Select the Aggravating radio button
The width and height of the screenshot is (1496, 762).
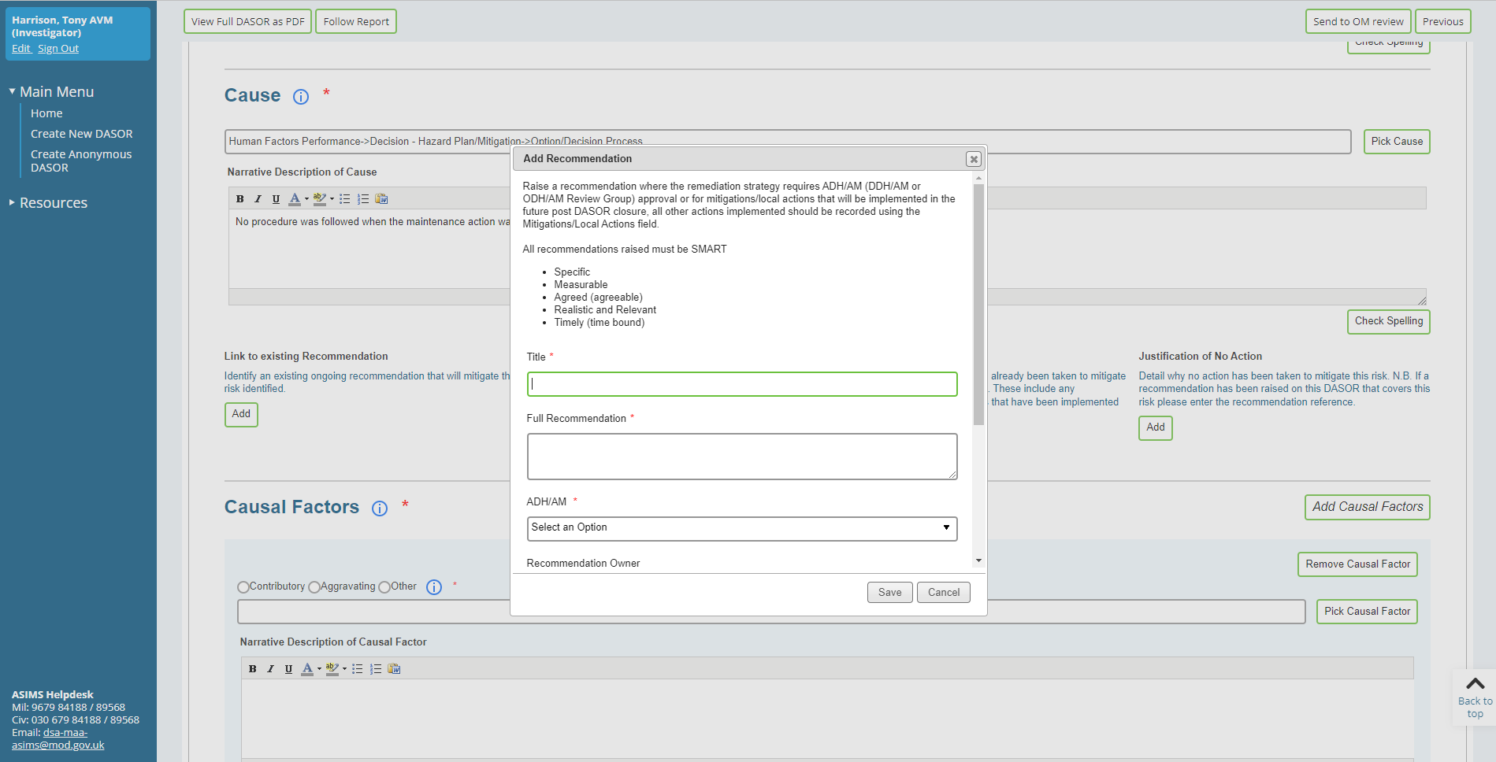(x=314, y=587)
